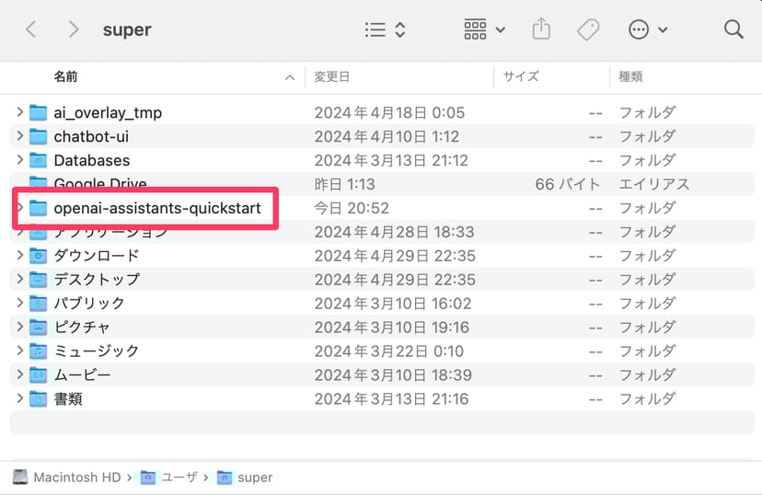Click the Tags toolbar icon
Screen dimensions: 762x495
588,29
